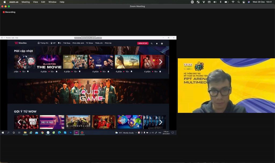Toggle bookmark under the Demon Slayer card
The height and width of the screenshot is (163, 275).
pos(28,72)
